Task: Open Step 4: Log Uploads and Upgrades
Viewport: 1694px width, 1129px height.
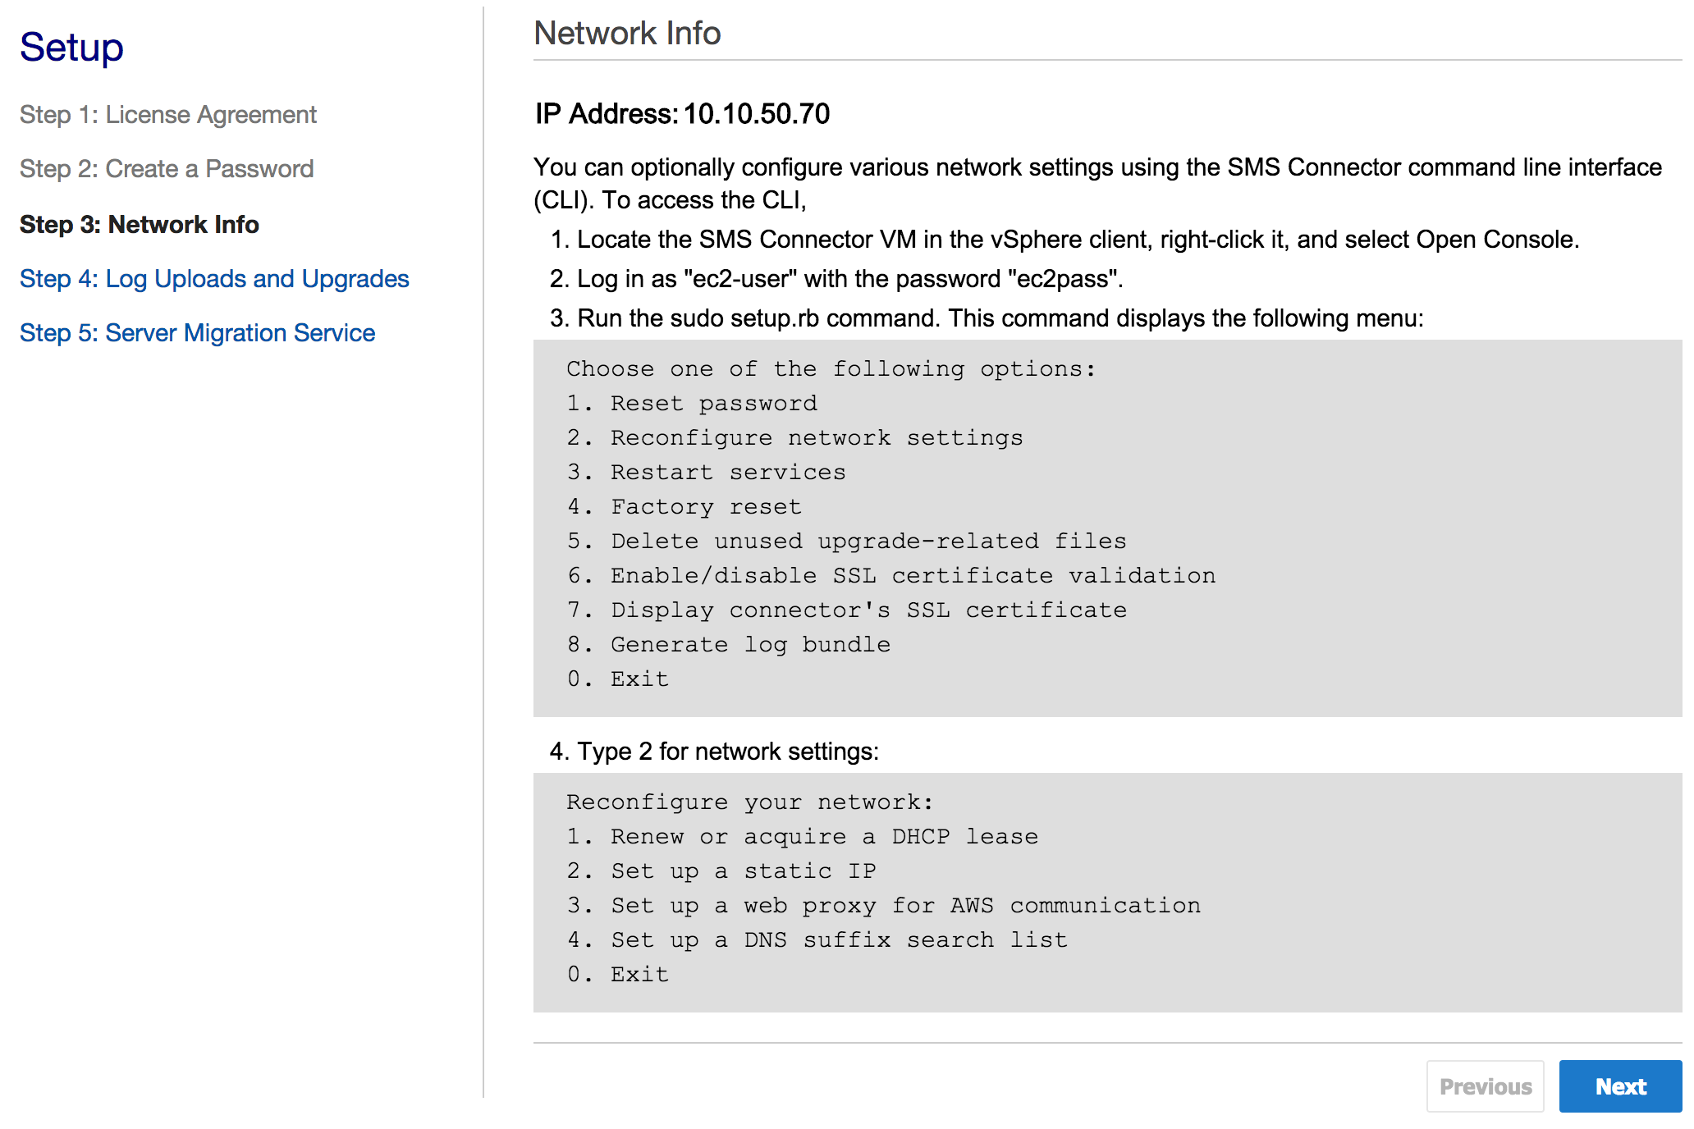Action: click(x=214, y=279)
